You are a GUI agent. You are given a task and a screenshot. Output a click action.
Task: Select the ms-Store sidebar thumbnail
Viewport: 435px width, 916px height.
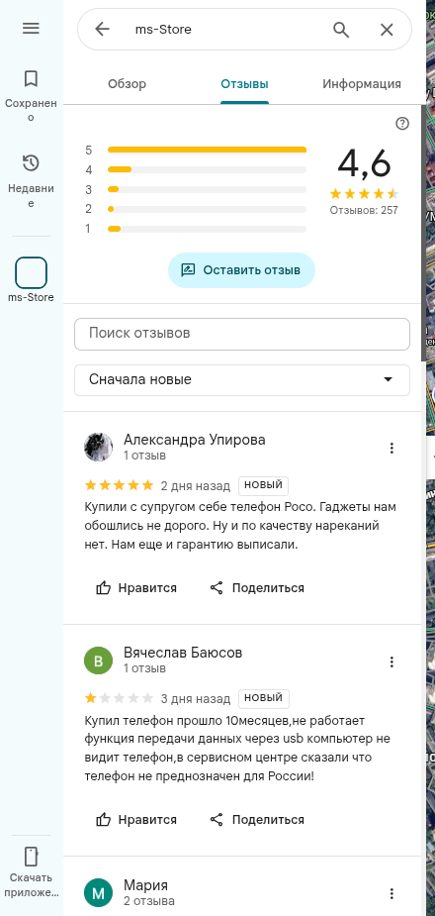pyautogui.click(x=31, y=272)
